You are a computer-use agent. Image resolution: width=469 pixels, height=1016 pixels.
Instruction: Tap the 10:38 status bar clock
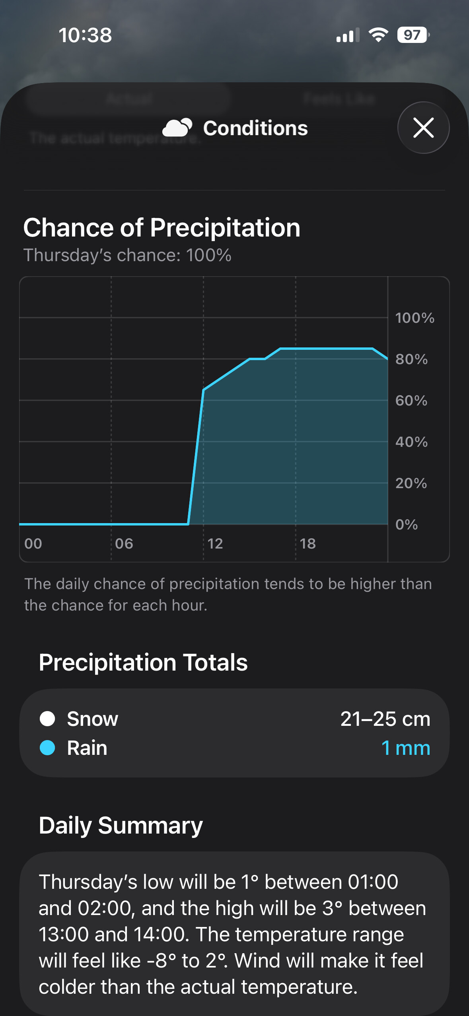[85, 35]
